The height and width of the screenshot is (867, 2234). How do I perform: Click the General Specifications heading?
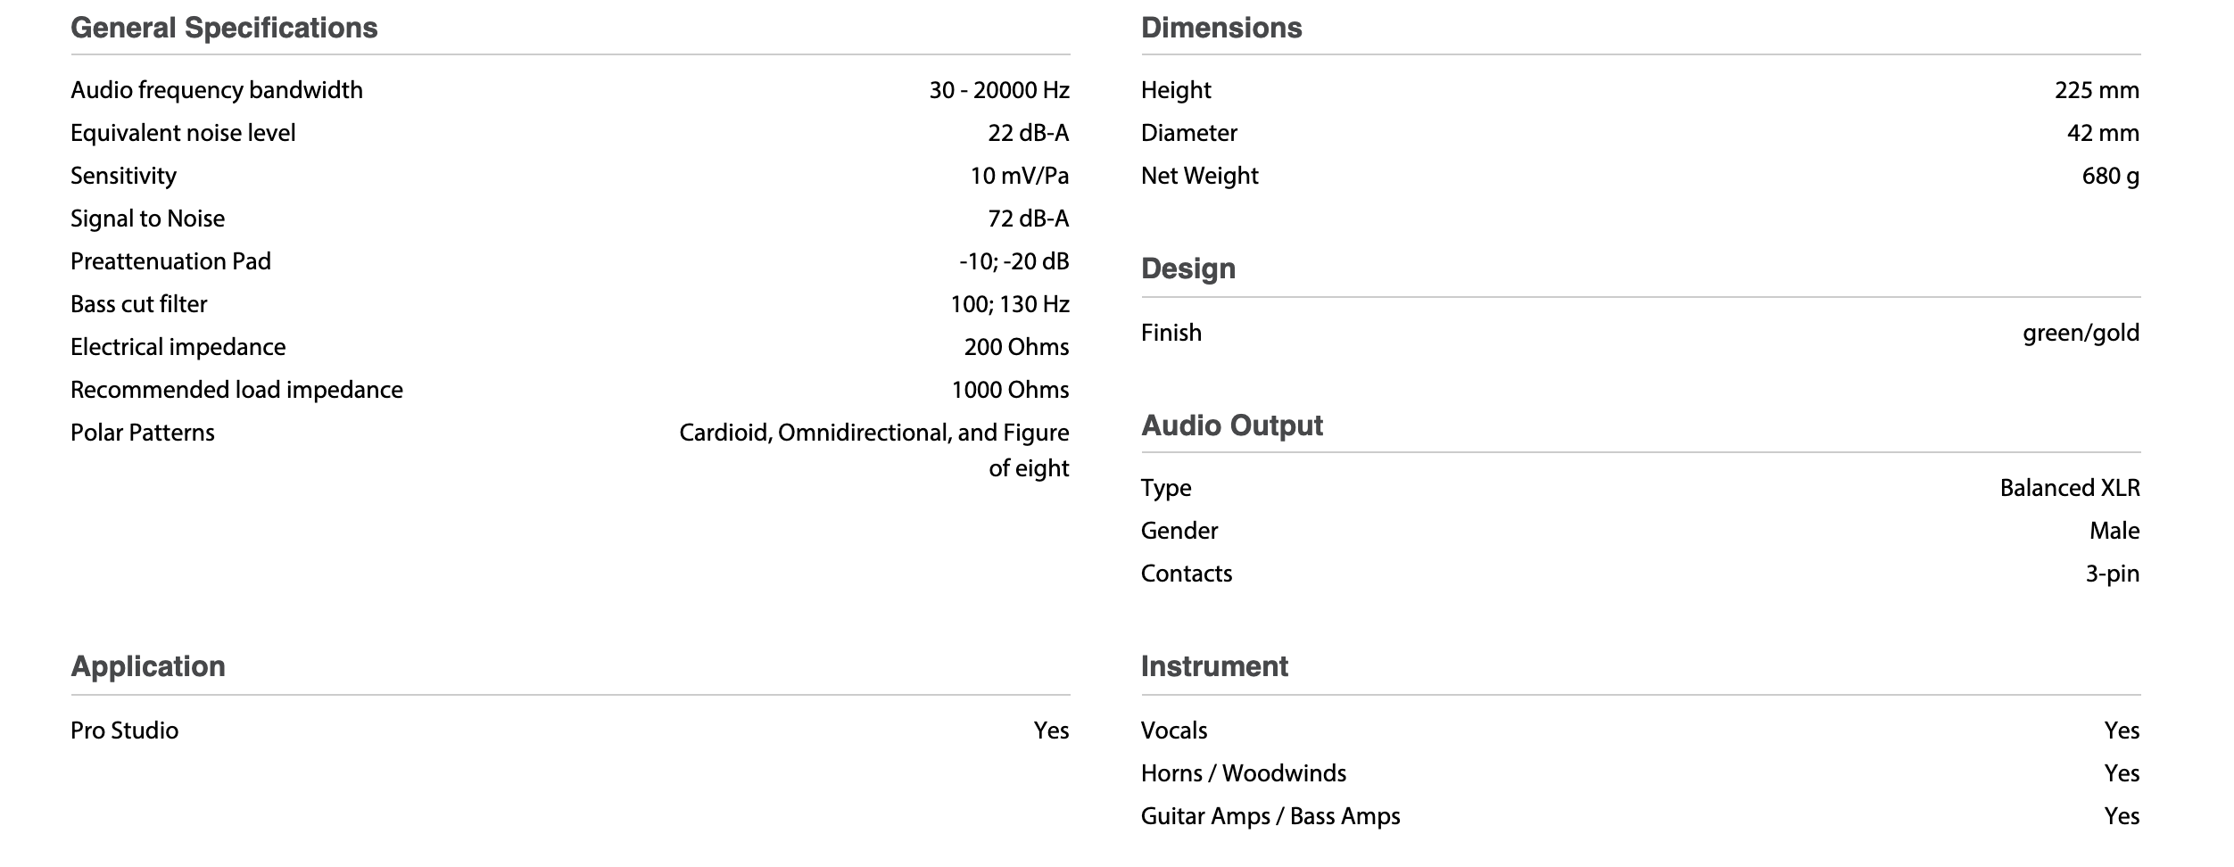click(224, 29)
